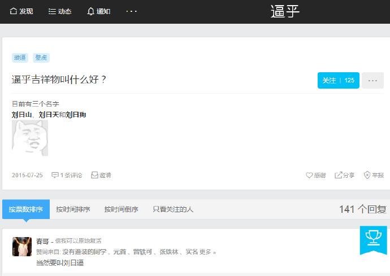Switch to the 按时间倒序 tab
Viewport: 390px width, 276px height.
[121, 209]
